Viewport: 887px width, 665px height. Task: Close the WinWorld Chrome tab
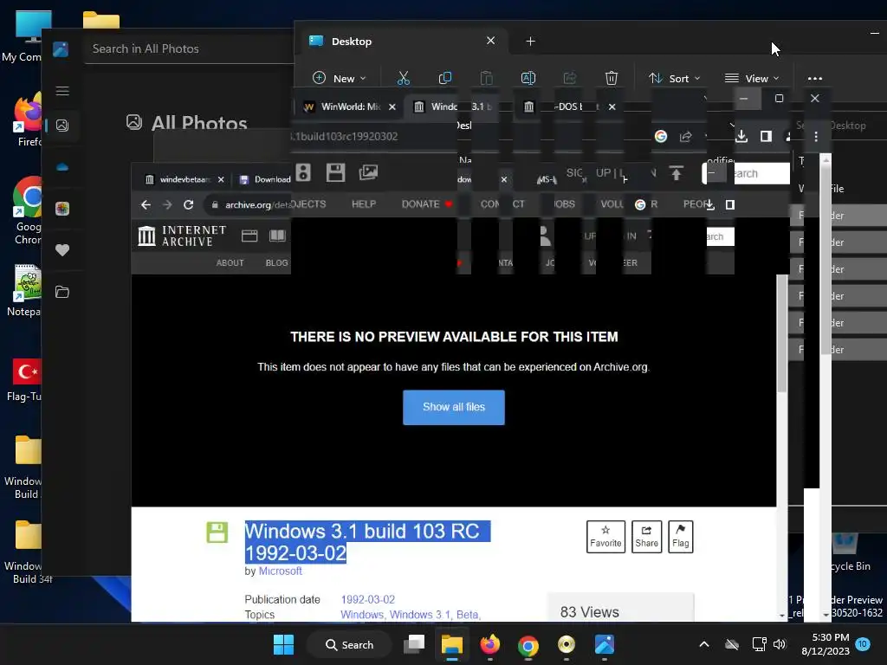392,107
